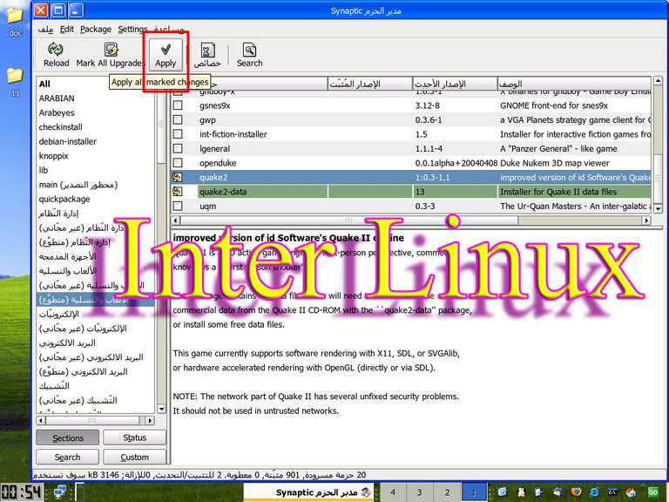Select the uqm package name
The width and height of the screenshot is (669, 502).
click(208, 207)
